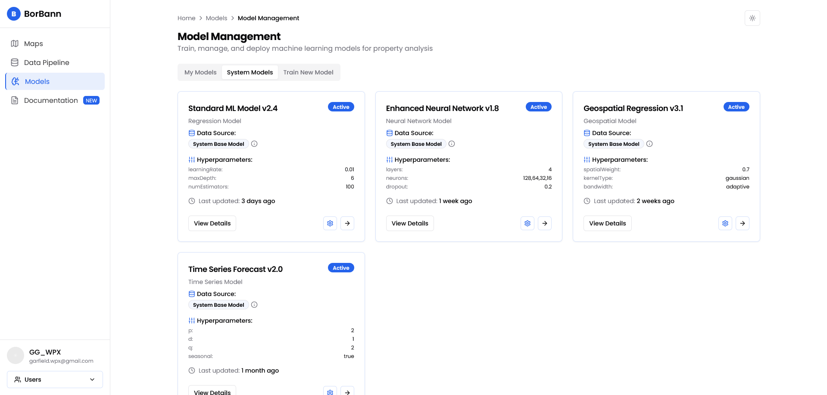The width and height of the screenshot is (827, 395).
Task: Click settings gear on Standard ML Model card
Action: pos(330,223)
